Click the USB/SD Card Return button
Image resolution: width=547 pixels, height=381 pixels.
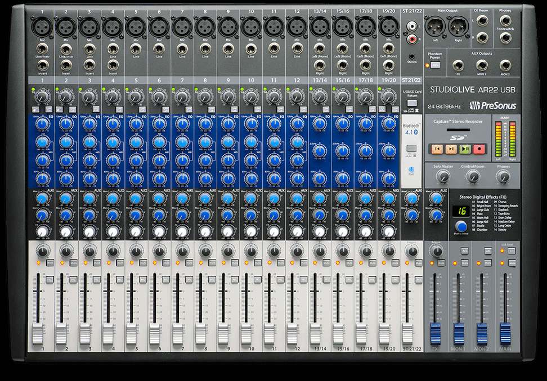pos(412,104)
